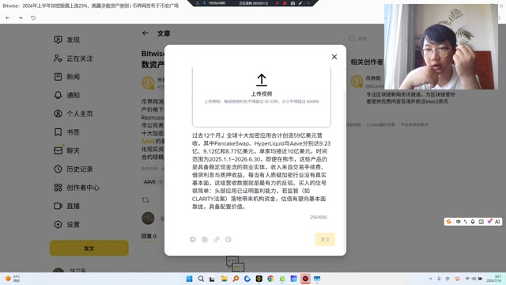The width and height of the screenshot is (506, 285).
Task: Click into the post text area
Action: point(262,171)
